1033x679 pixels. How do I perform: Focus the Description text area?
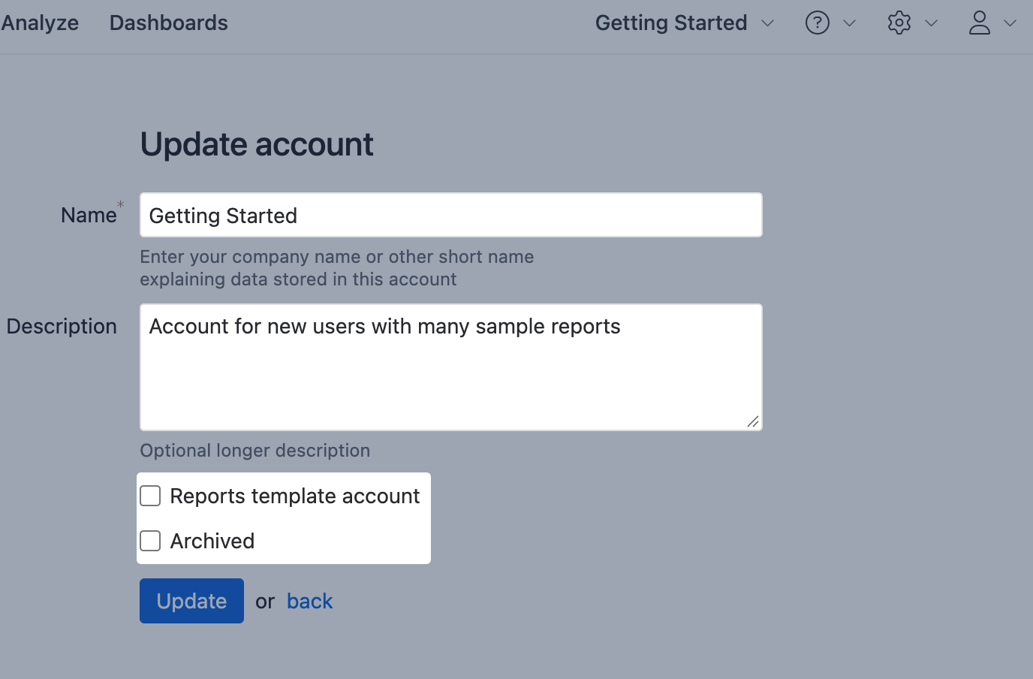pyautogui.click(x=451, y=367)
